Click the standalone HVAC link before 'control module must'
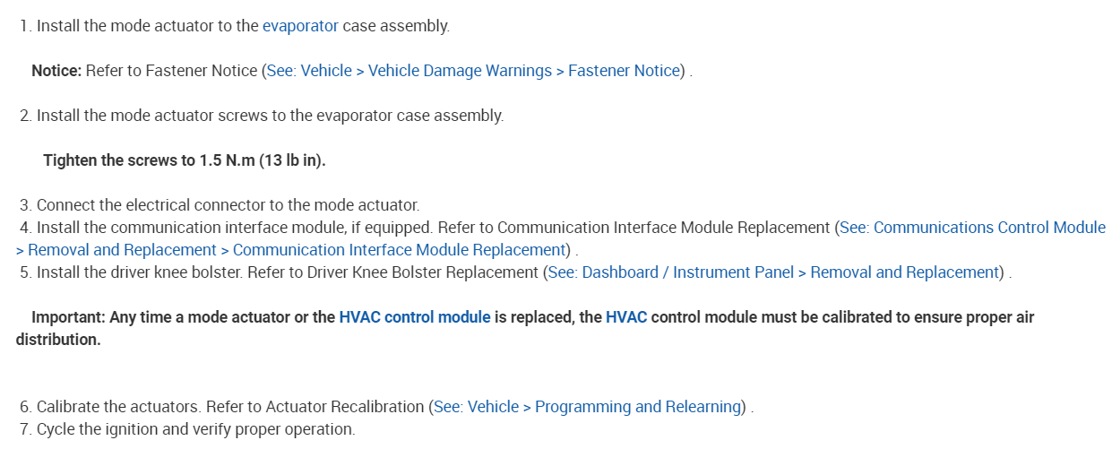1112x449 pixels. [x=626, y=317]
